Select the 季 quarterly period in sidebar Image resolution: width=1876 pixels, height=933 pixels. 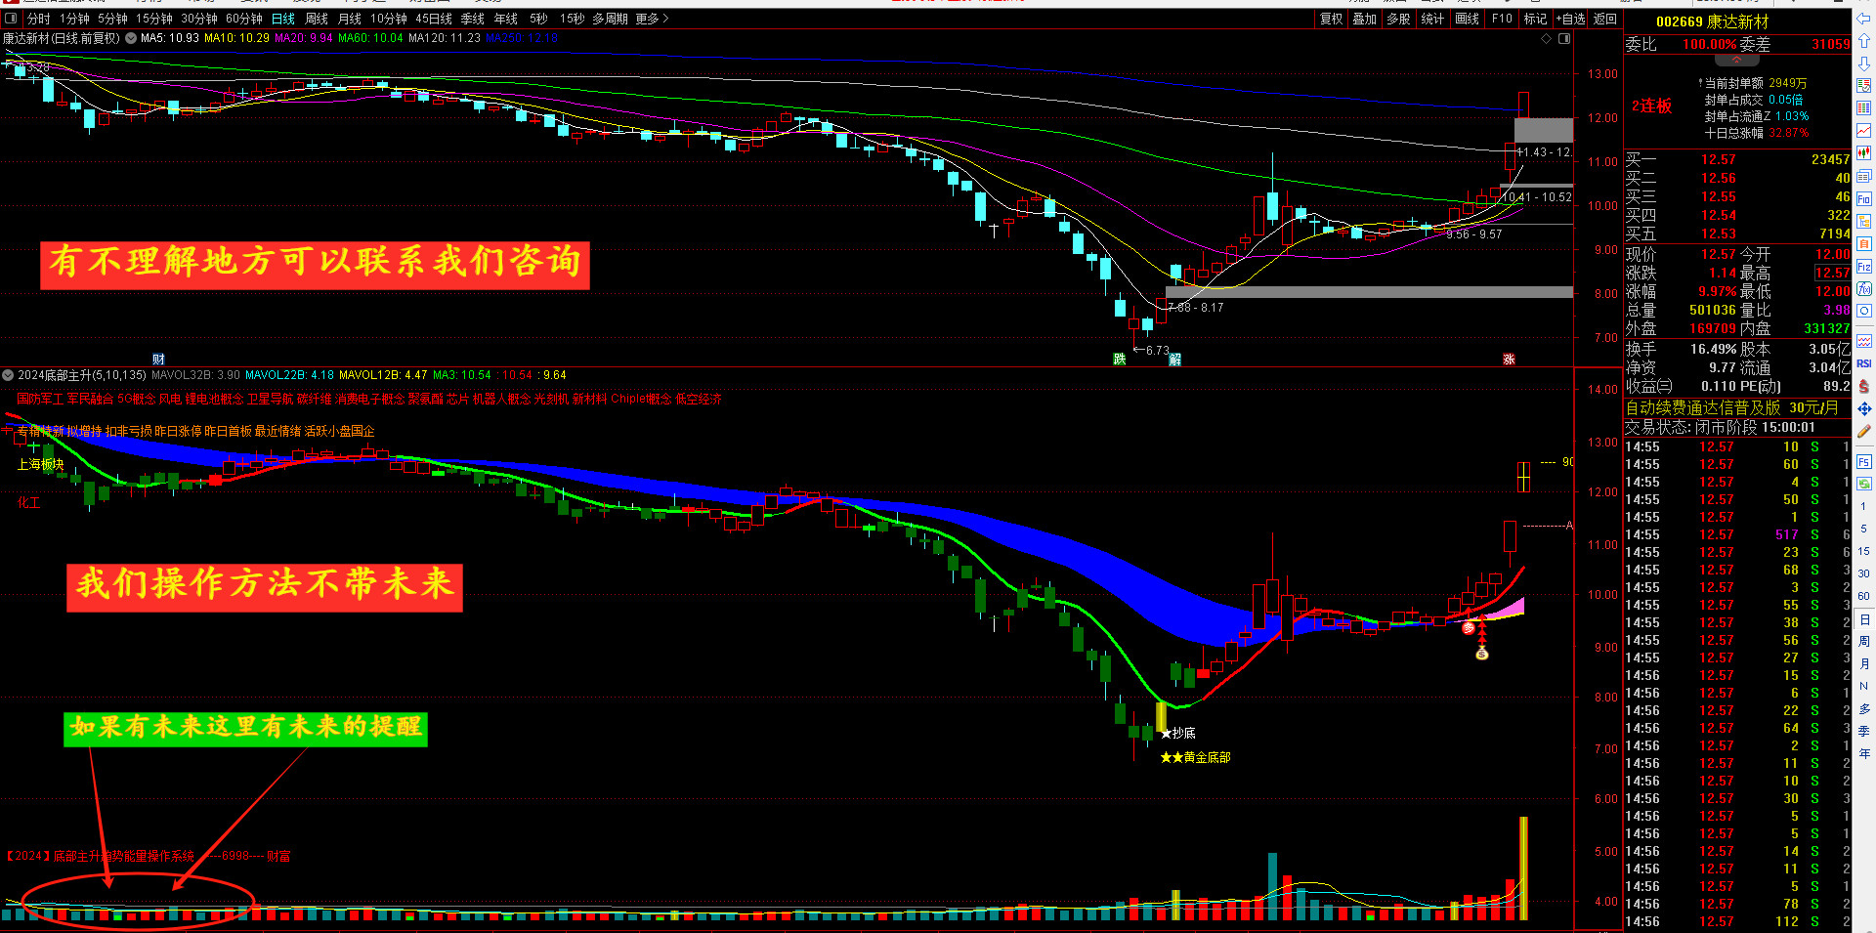click(x=1863, y=731)
